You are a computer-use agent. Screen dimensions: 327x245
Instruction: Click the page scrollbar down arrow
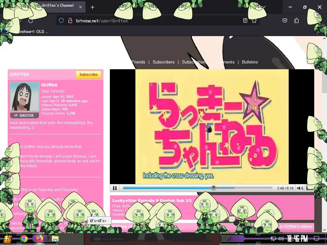[325, 230]
